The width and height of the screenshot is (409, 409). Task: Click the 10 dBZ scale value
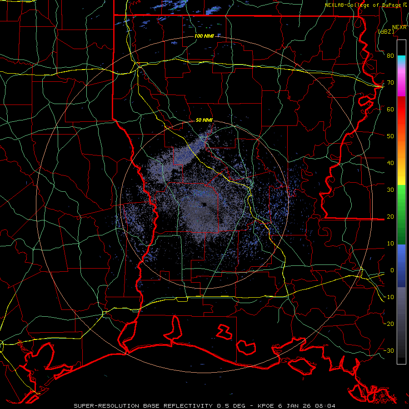click(390, 244)
